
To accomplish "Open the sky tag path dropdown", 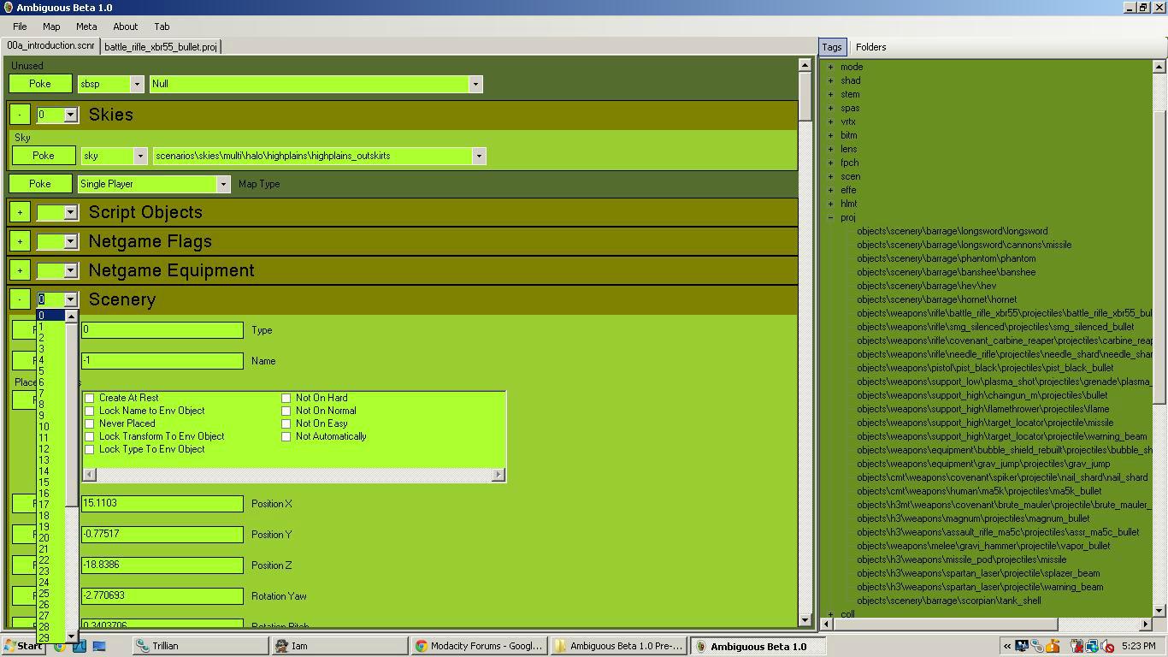I will coord(479,156).
